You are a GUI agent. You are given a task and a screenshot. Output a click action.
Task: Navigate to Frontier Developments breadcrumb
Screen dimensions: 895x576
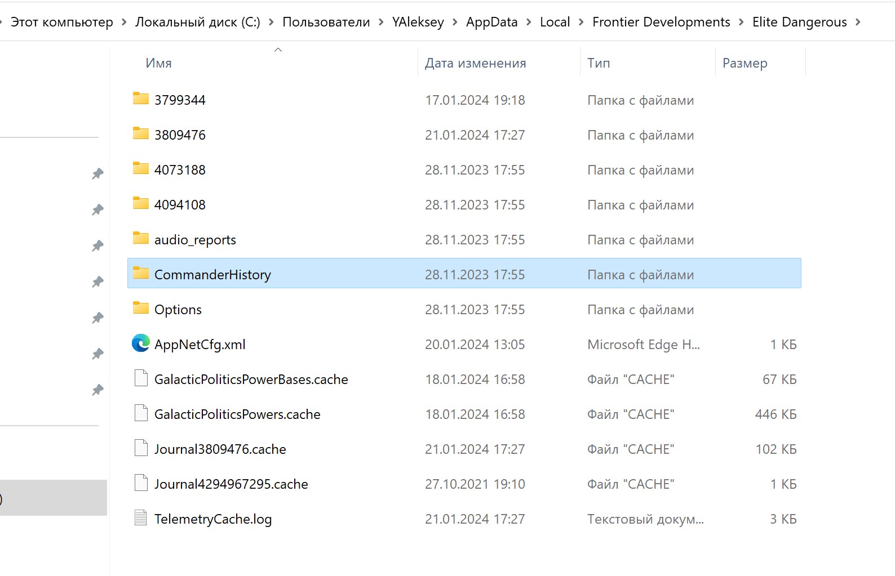tap(661, 22)
